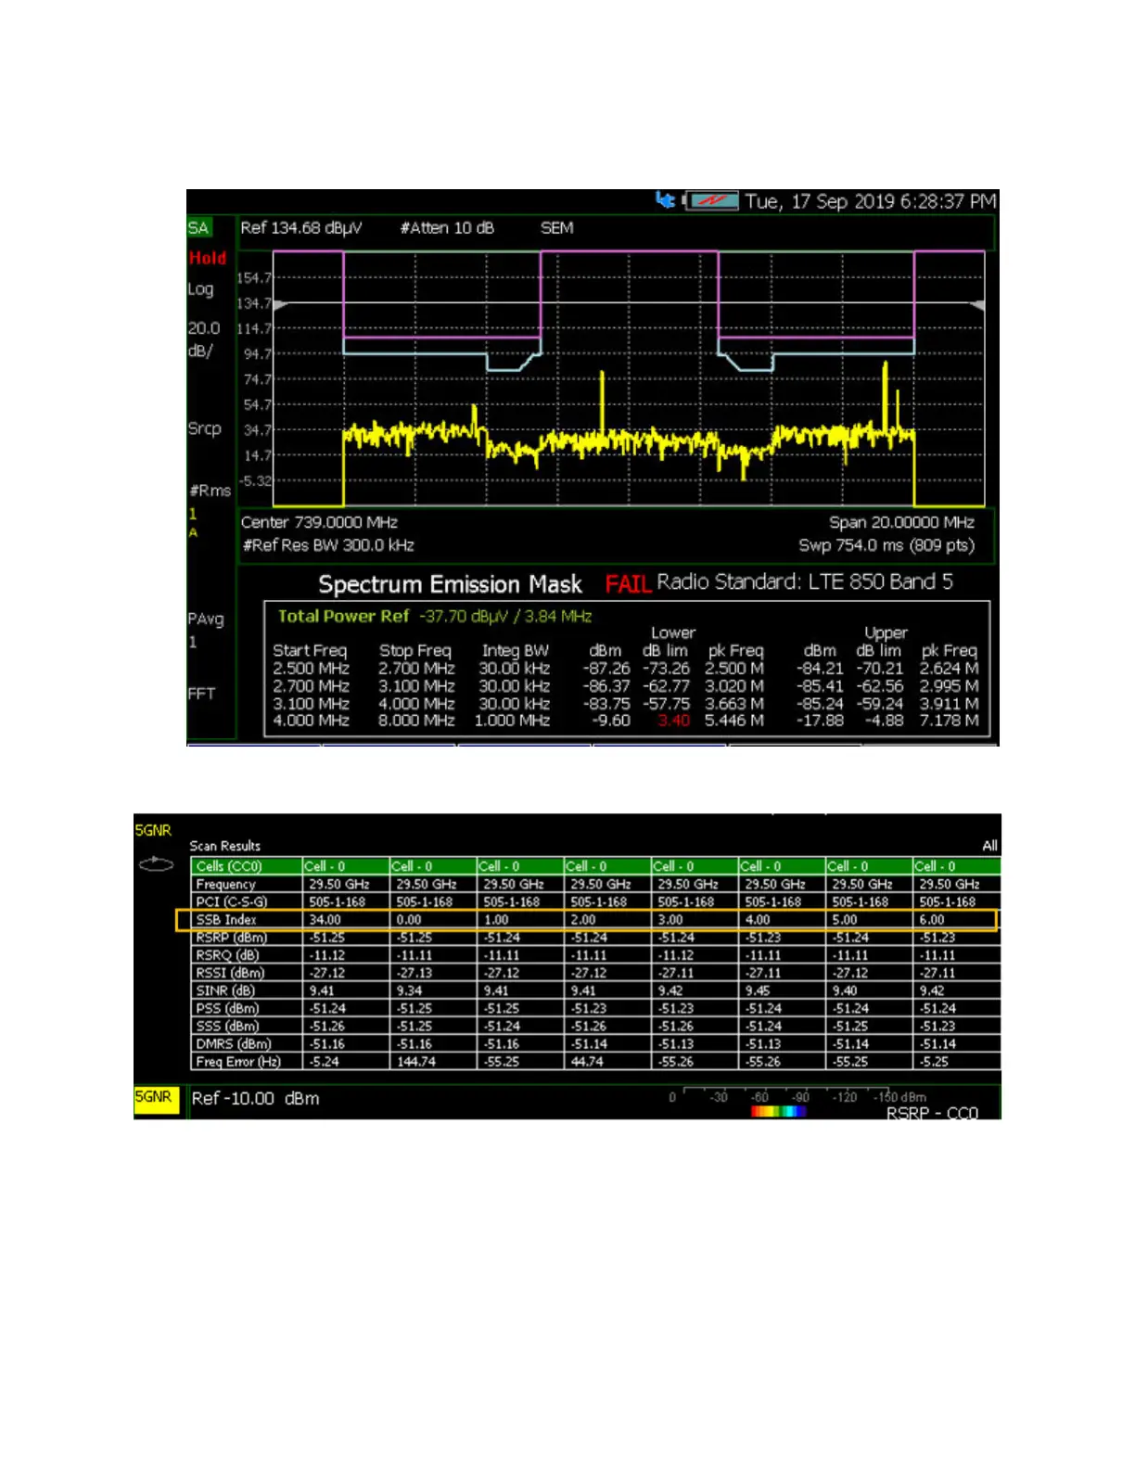This screenshot has width=1135, height=1469.
Task: Click the Integ BW column header
Action: [516, 651]
